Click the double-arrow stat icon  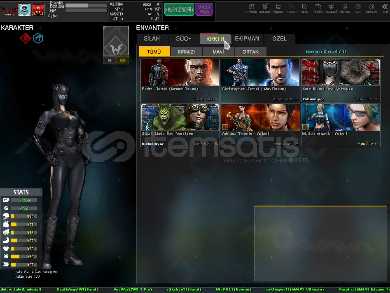pyautogui.click(x=6, y=264)
